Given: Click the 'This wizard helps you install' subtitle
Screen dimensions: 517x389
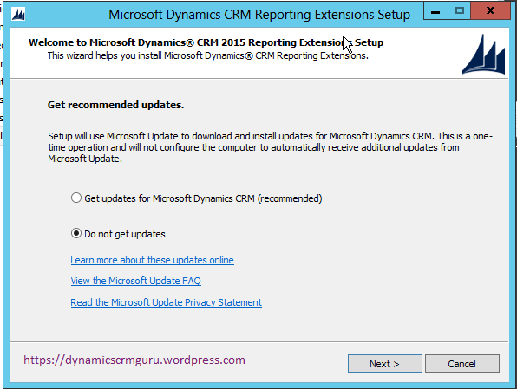Looking at the screenshot, I should click(x=207, y=56).
